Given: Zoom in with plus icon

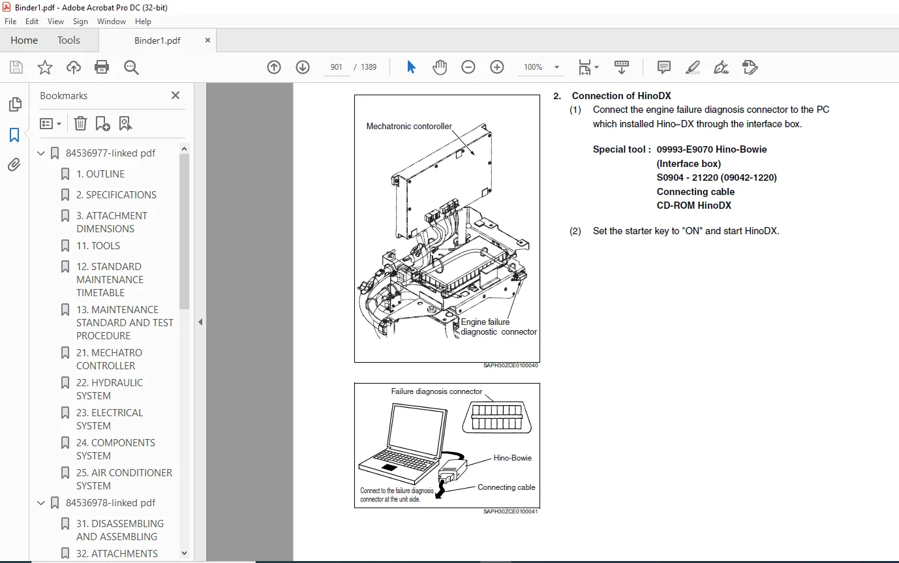Looking at the screenshot, I should tap(497, 67).
